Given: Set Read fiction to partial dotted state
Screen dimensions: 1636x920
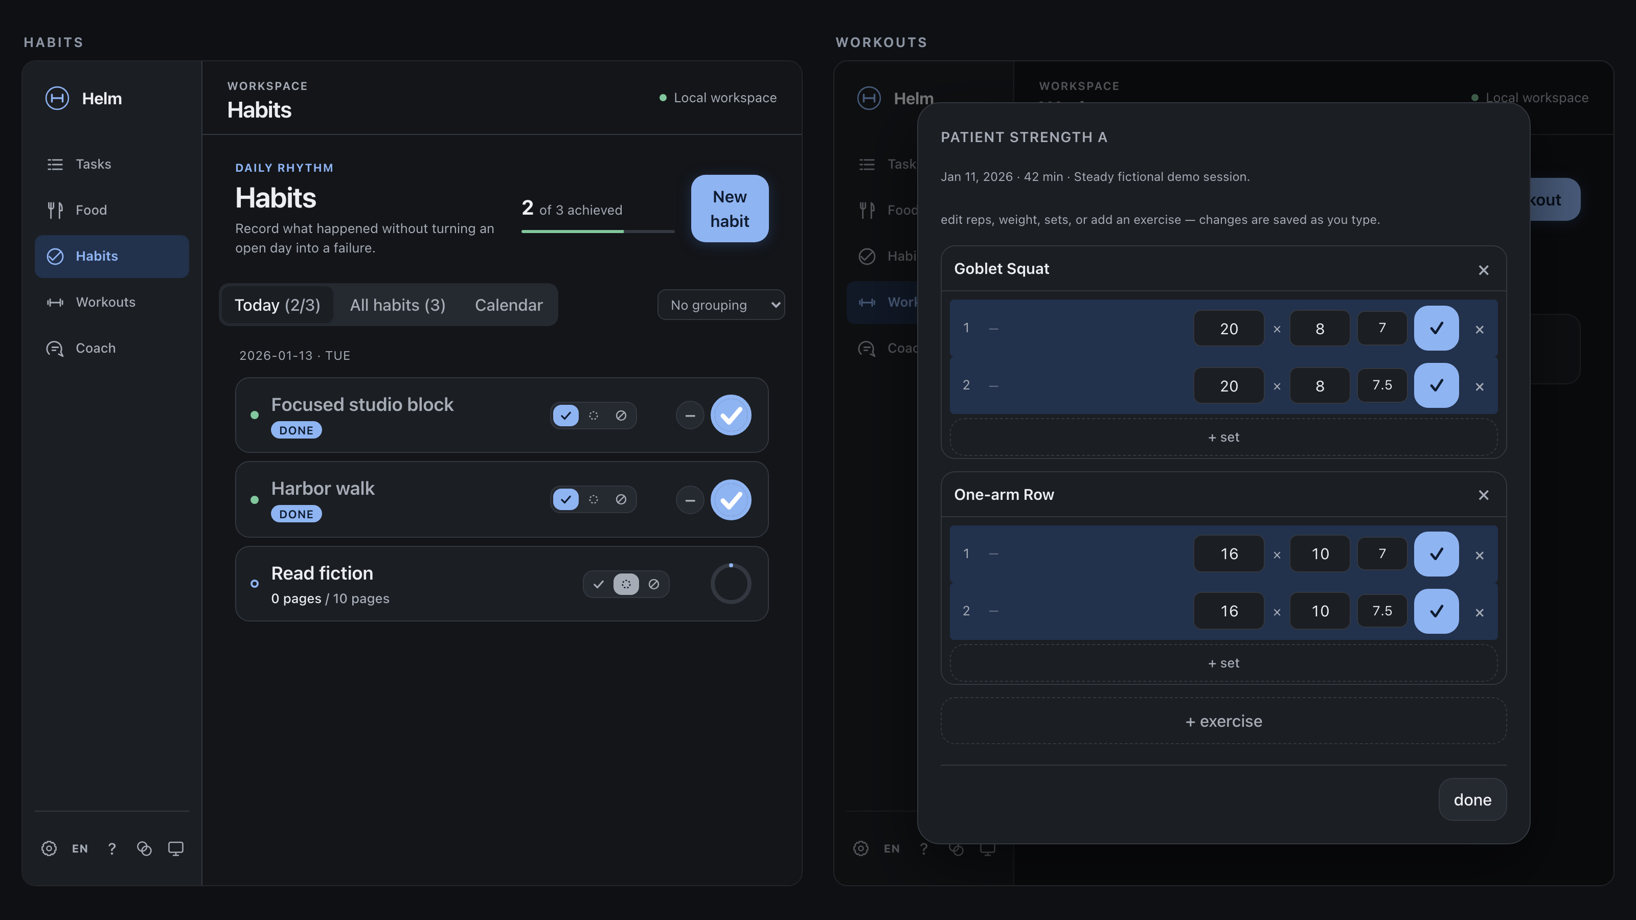Looking at the screenshot, I should click(626, 584).
